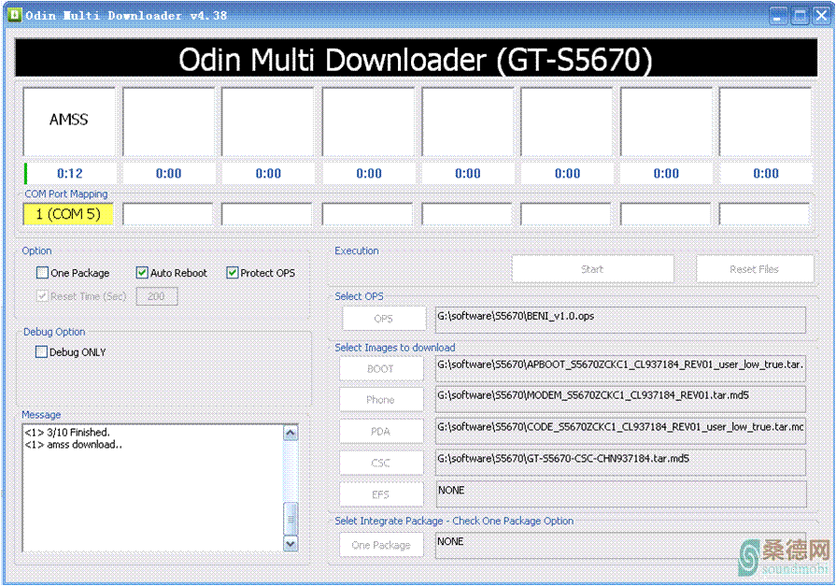Click the Message log scroll up arrow
This screenshot has height=586, width=836.
tap(290, 433)
